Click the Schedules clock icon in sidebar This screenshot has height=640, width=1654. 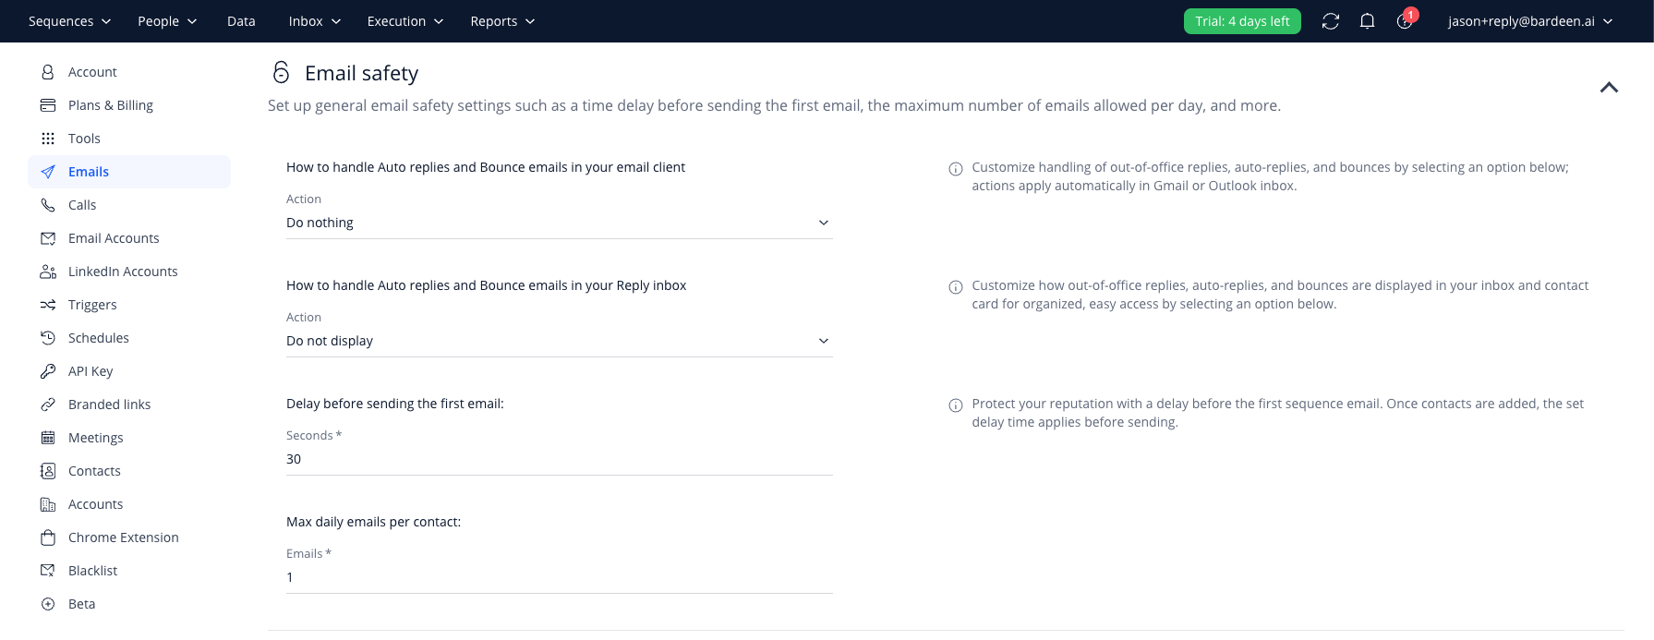[x=48, y=338]
